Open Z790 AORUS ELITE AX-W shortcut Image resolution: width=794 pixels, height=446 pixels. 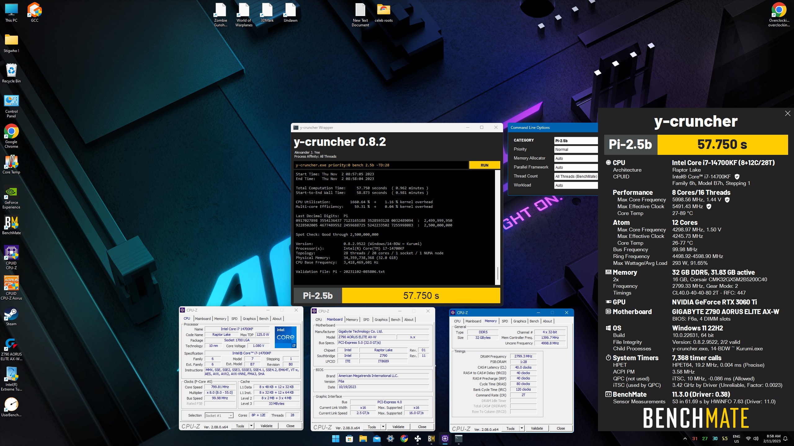pyautogui.click(x=11, y=349)
